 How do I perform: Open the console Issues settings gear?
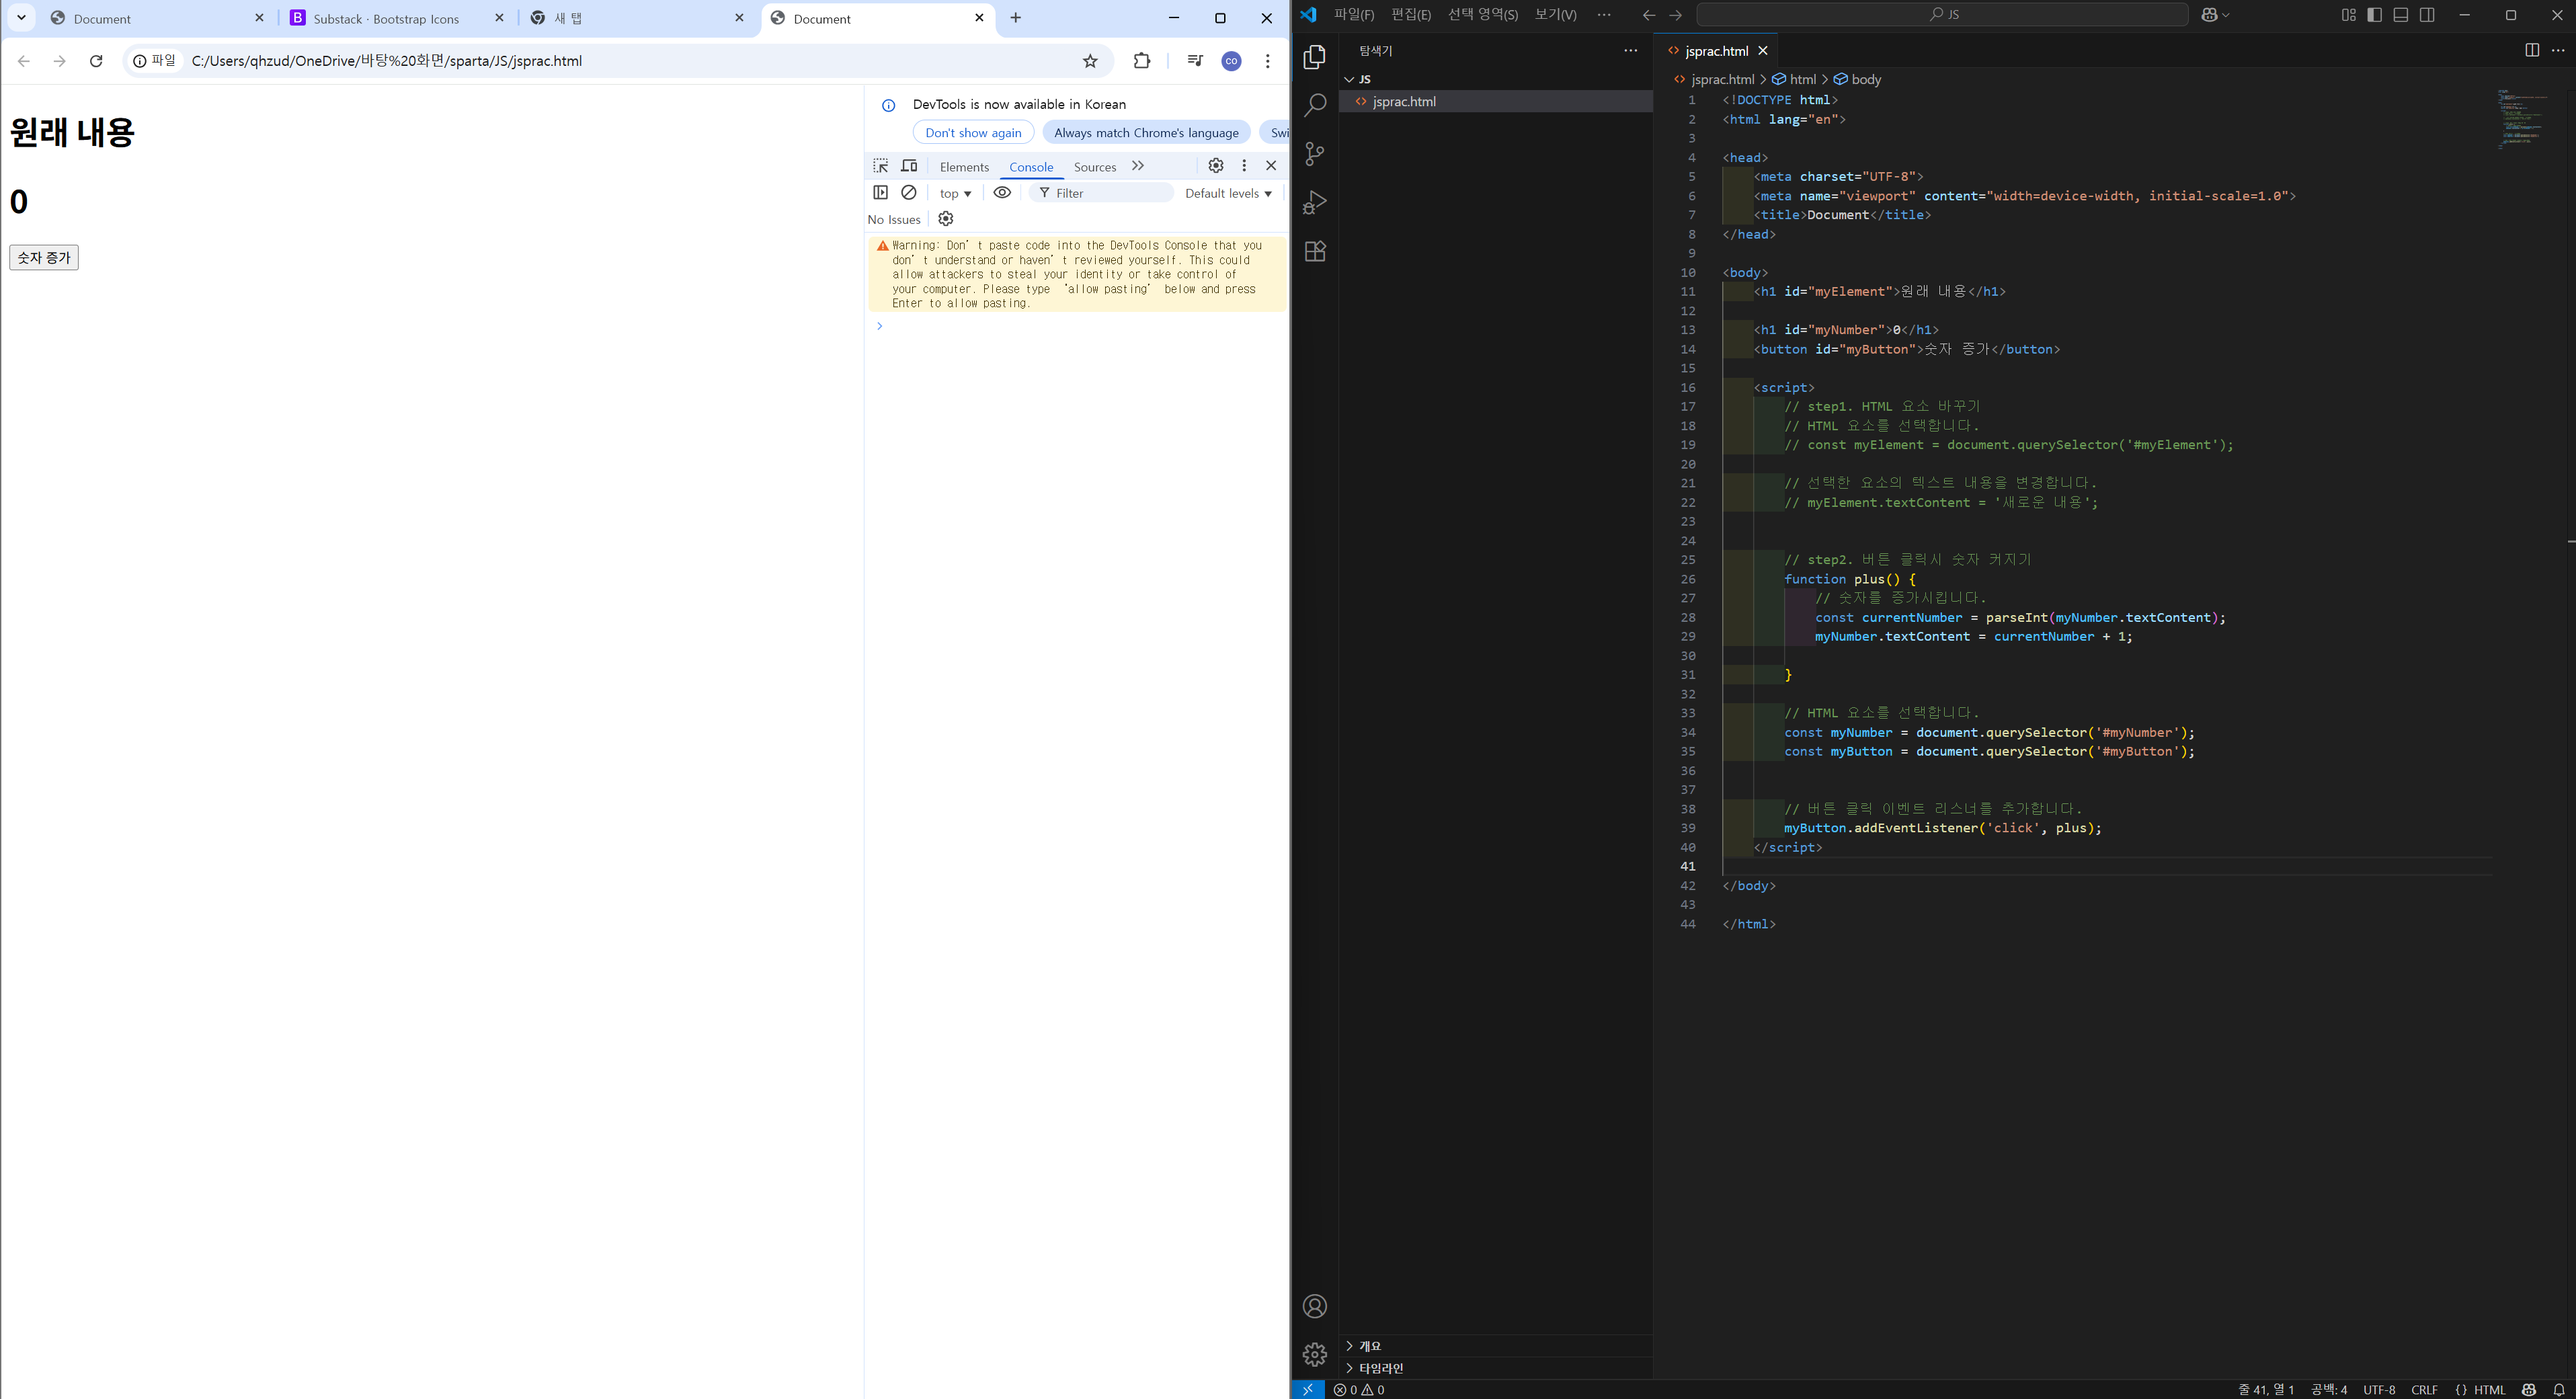tap(946, 219)
